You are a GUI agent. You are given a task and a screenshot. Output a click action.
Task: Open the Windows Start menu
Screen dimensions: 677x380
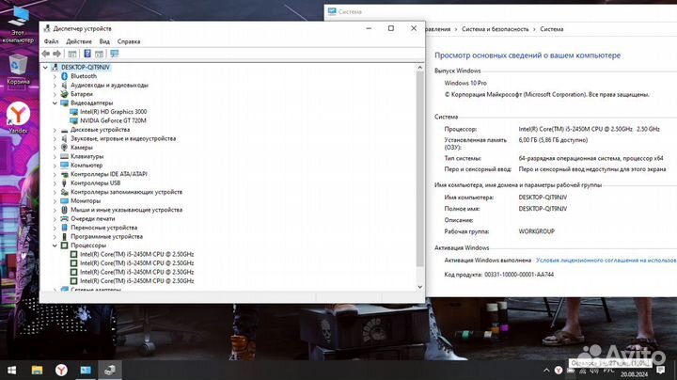[11, 370]
